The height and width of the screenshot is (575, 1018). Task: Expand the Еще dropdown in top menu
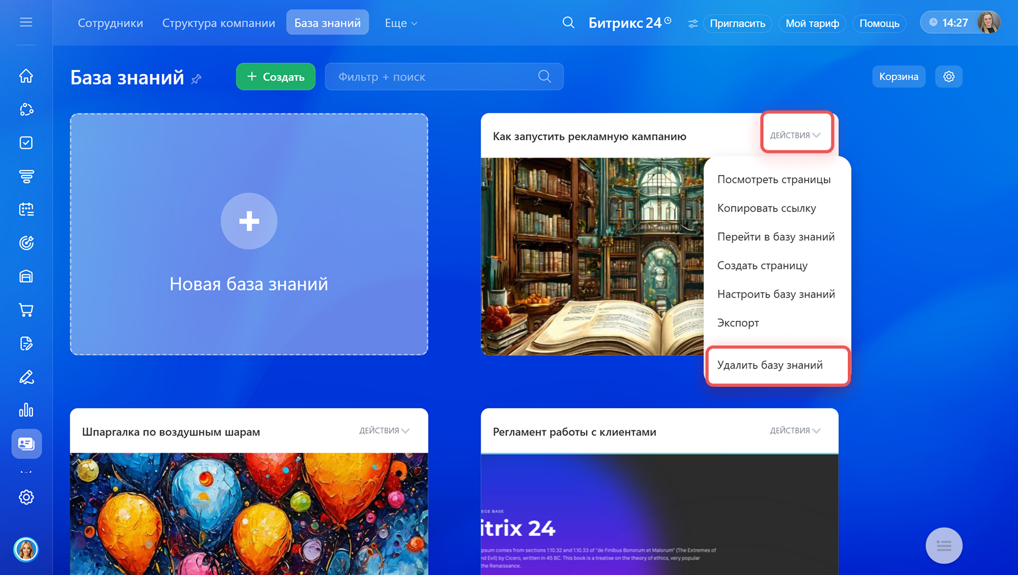(x=401, y=23)
